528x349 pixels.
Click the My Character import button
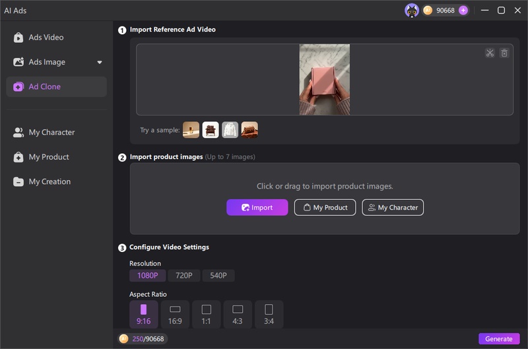coord(393,207)
